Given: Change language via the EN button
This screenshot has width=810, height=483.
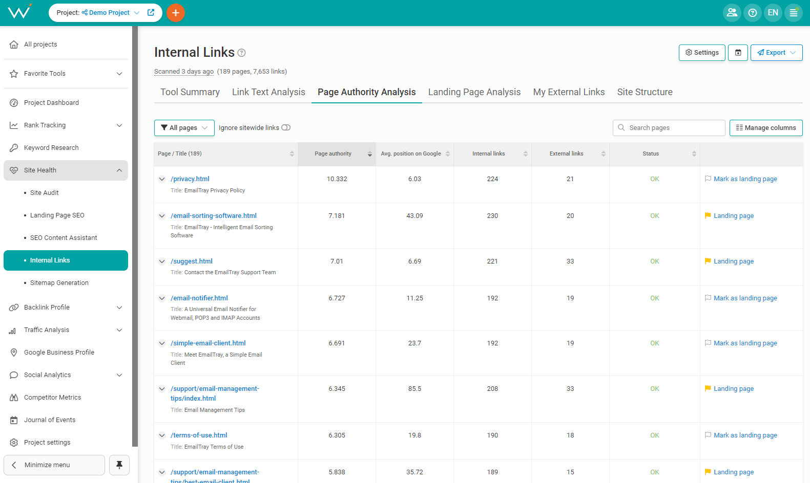Looking at the screenshot, I should (x=773, y=13).
